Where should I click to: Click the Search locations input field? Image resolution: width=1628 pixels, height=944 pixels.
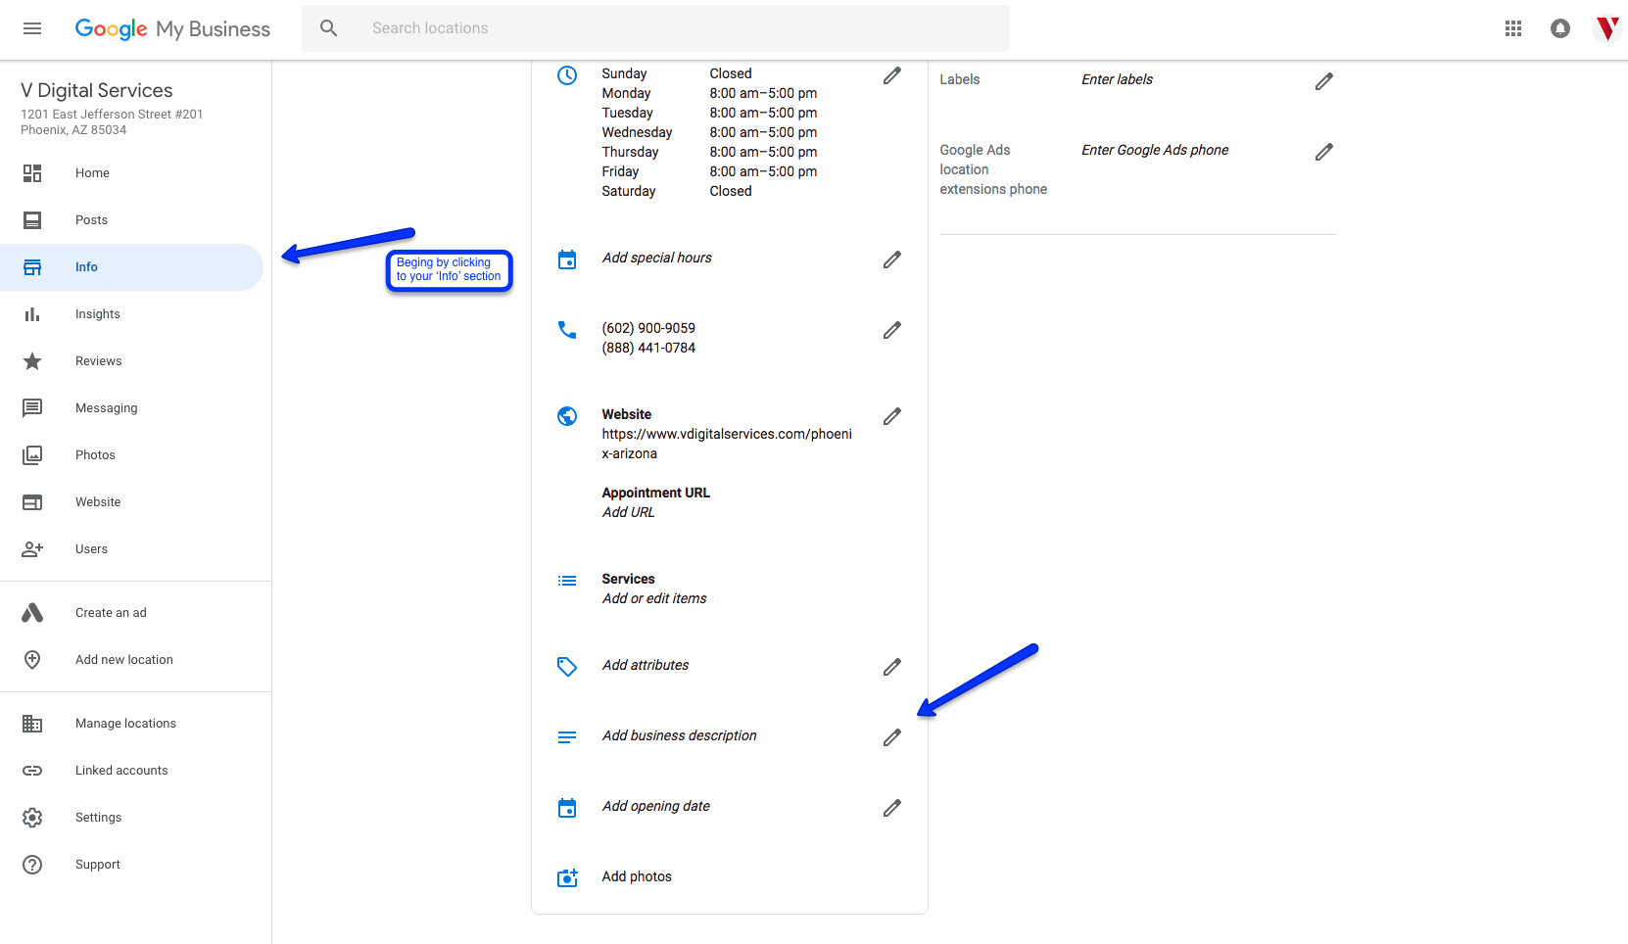pyautogui.click(x=655, y=28)
